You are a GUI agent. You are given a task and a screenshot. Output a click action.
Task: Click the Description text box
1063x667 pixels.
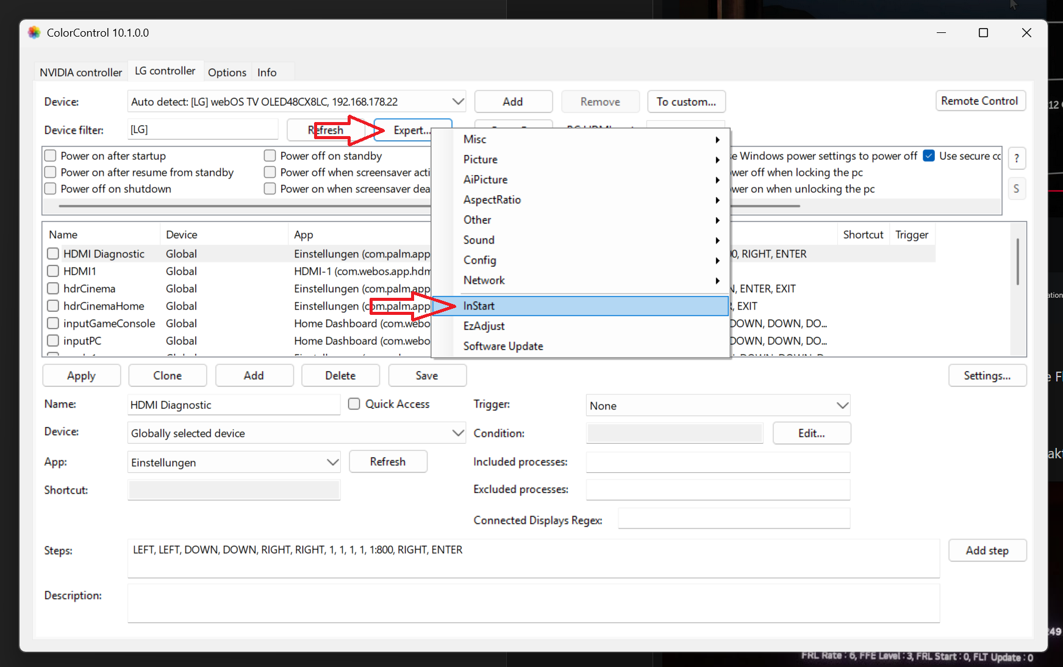coord(534,604)
